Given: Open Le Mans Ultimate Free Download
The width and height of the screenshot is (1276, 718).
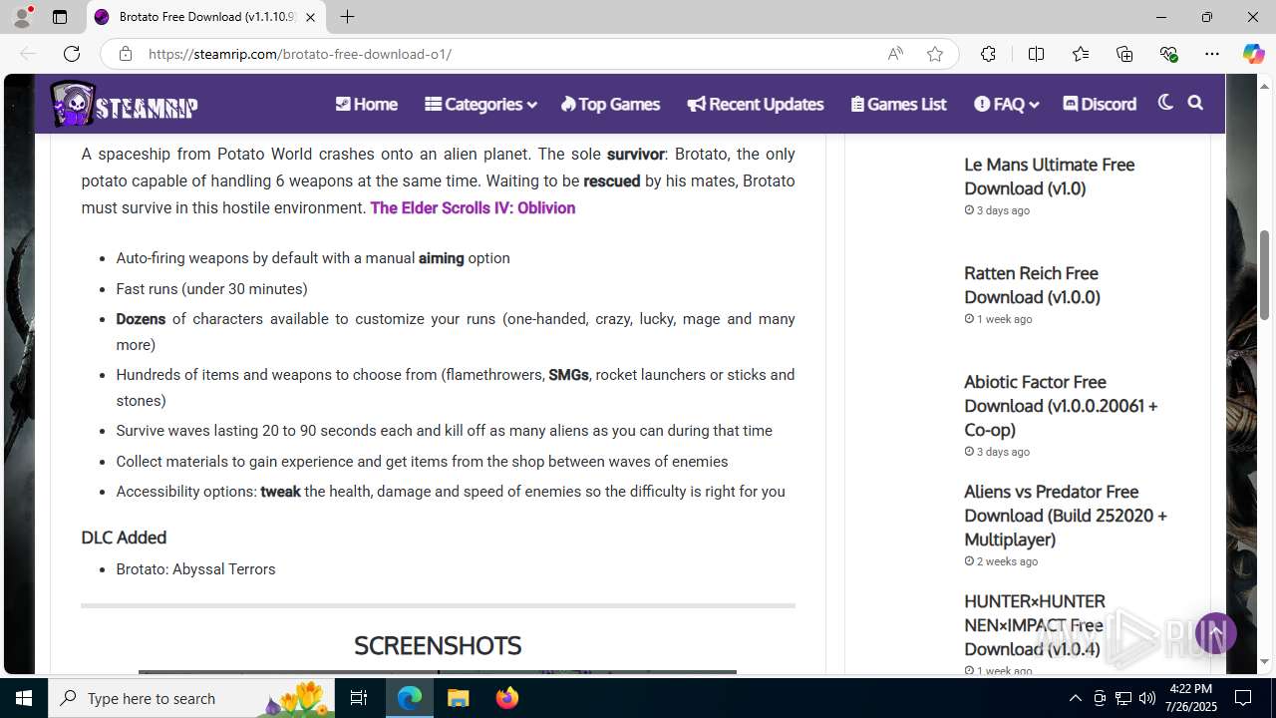Looking at the screenshot, I should pyautogui.click(x=1049, y=177).
